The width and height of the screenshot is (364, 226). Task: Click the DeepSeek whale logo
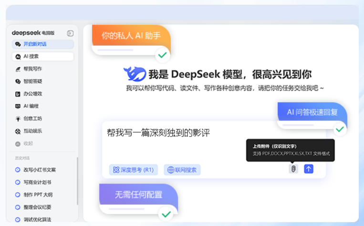pyautogui.click(x=135, y=74)
